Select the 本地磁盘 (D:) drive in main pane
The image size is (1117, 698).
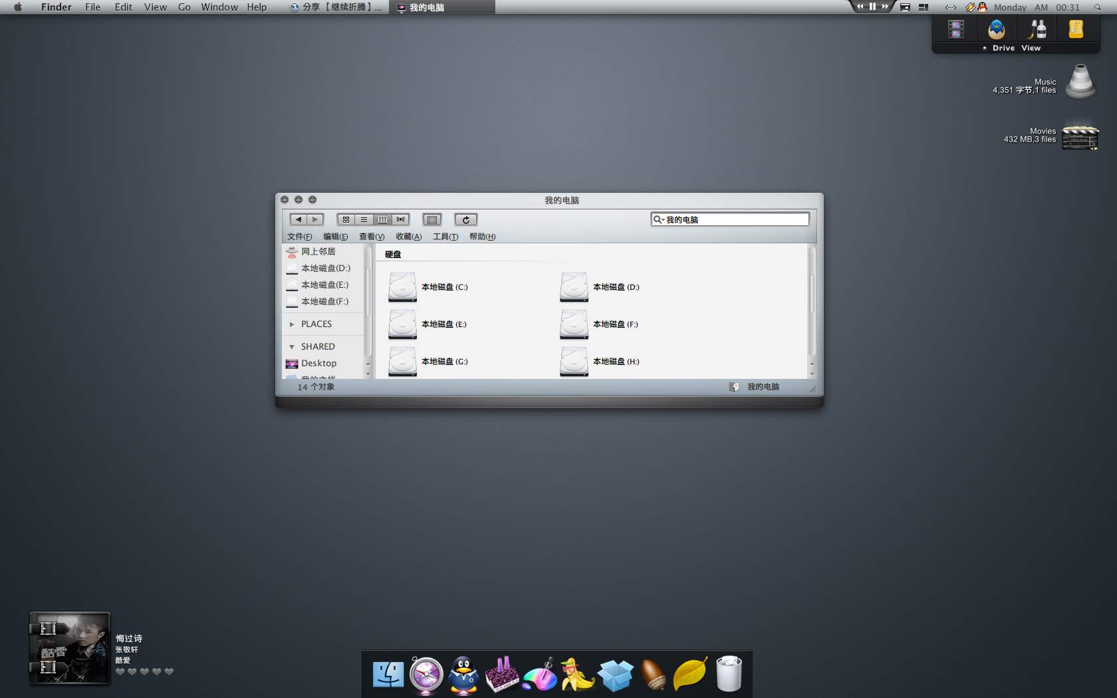click(600, 287)
